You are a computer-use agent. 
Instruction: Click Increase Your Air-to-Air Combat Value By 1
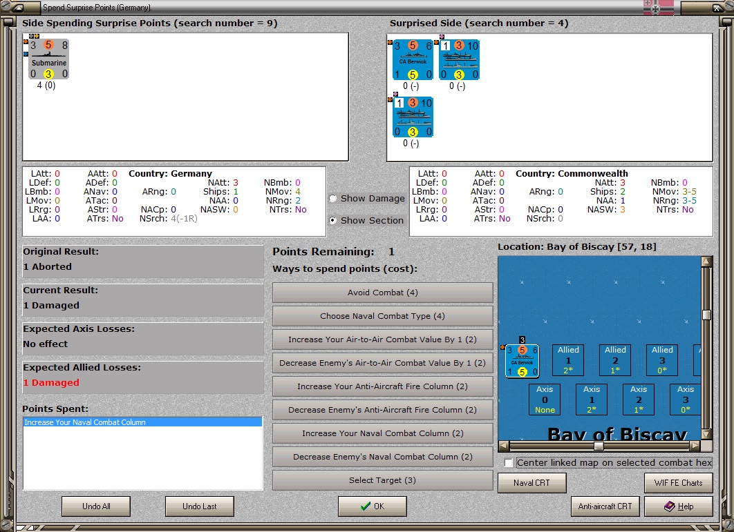382,339
